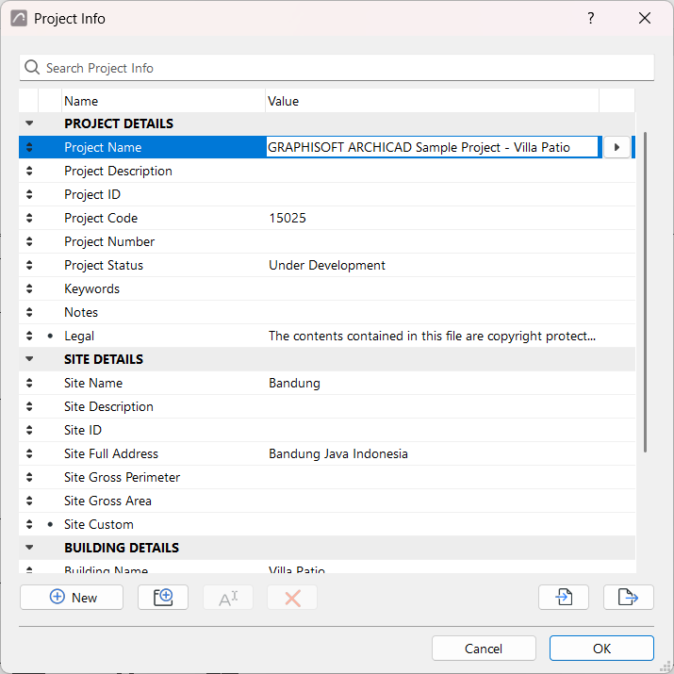Collapse the PROJECT DETAILS group
Image resolution: width=674 pixels, height=674 pixels.
pos(29,123)
